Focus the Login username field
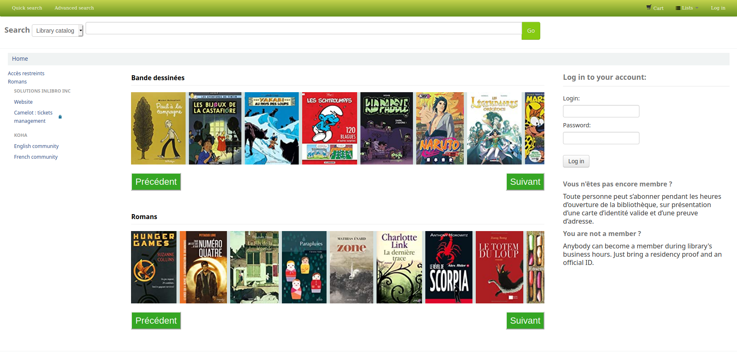 tap(601, 111)
